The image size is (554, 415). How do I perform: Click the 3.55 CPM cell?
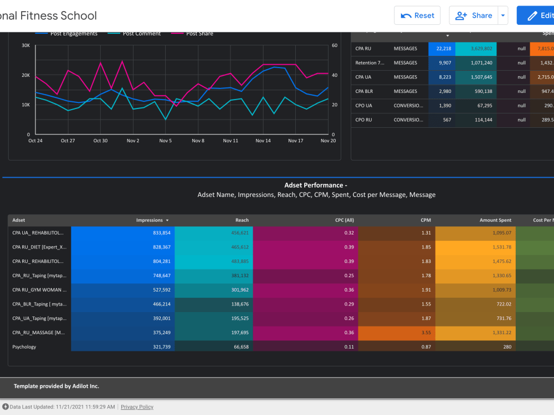point(397,333)
